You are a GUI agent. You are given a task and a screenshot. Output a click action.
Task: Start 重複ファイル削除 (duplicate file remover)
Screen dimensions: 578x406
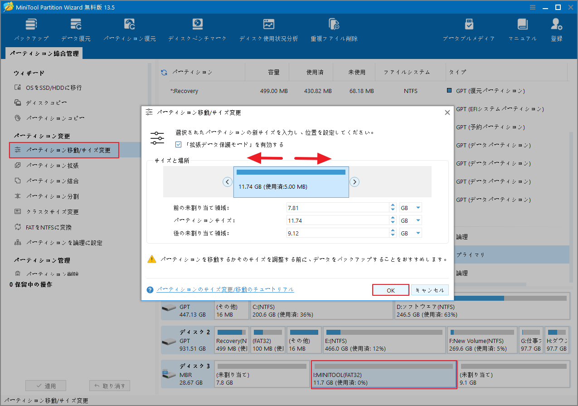click(334, 29)
